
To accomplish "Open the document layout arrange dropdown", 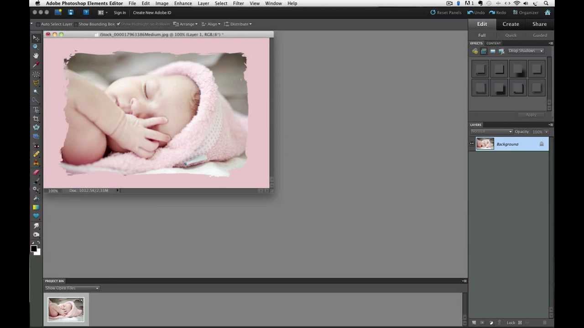I will [103, 12].
